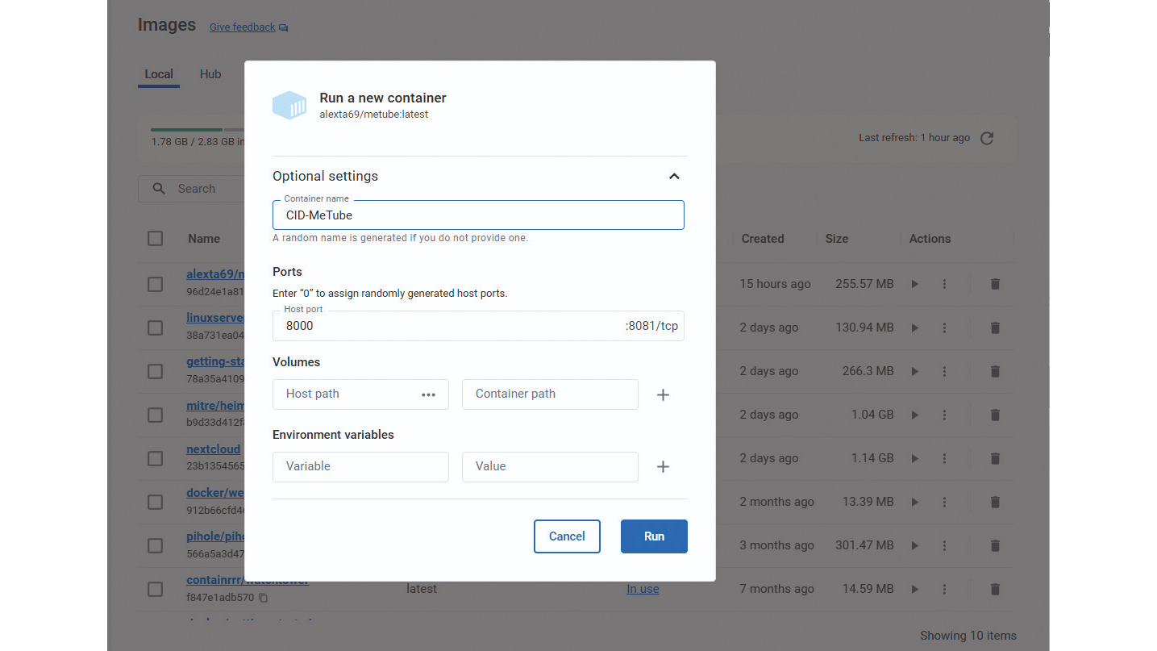The width and height of the screenshot is (1157, 651).
Task: Copy image ID f847e1adb570
Action: (263, 598)
